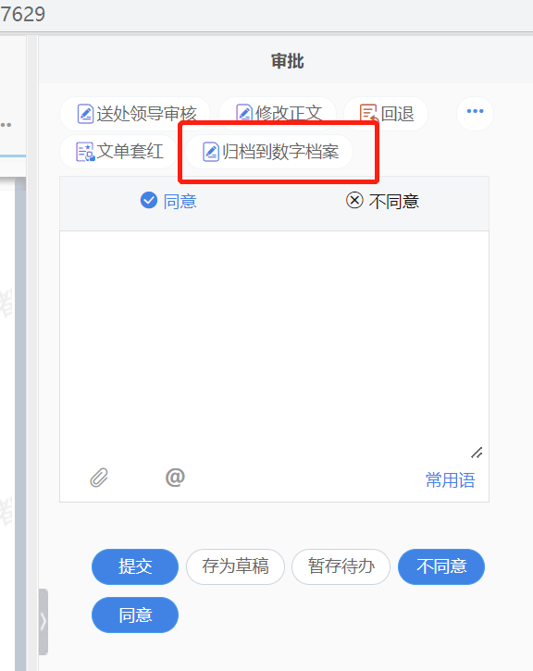Open the three-dots more actions menu
Image resolution: width=533 pixels, height=671 pixels.
(476, 113)
